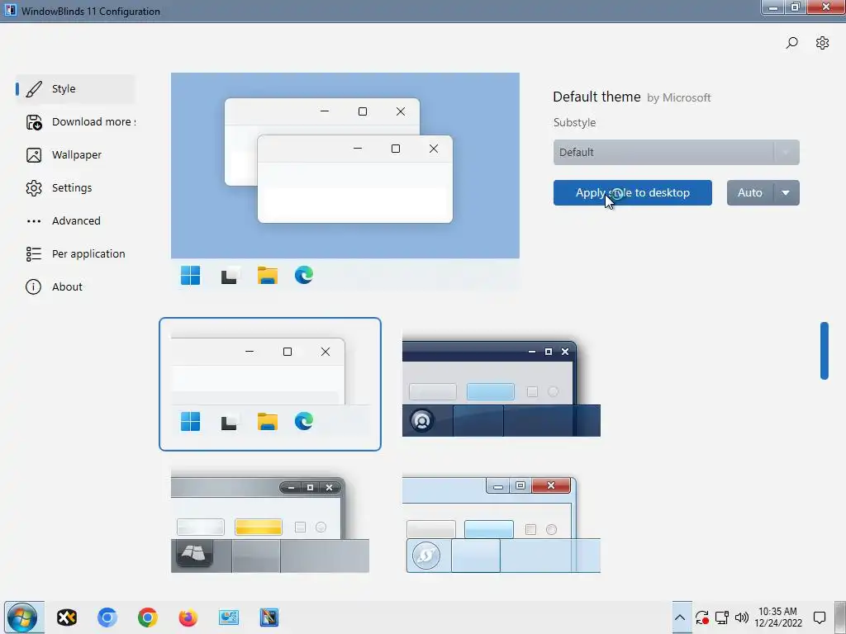
Task: Open the About page
Action: [75, 286]
